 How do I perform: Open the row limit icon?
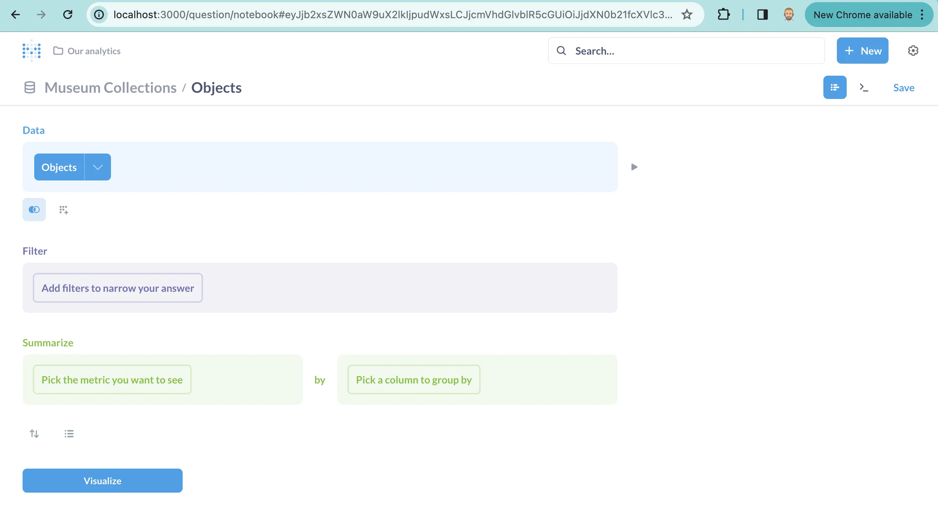coord(69,433)
